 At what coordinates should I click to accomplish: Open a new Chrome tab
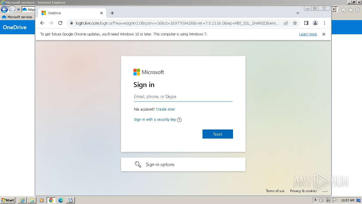tap(112, 13)
